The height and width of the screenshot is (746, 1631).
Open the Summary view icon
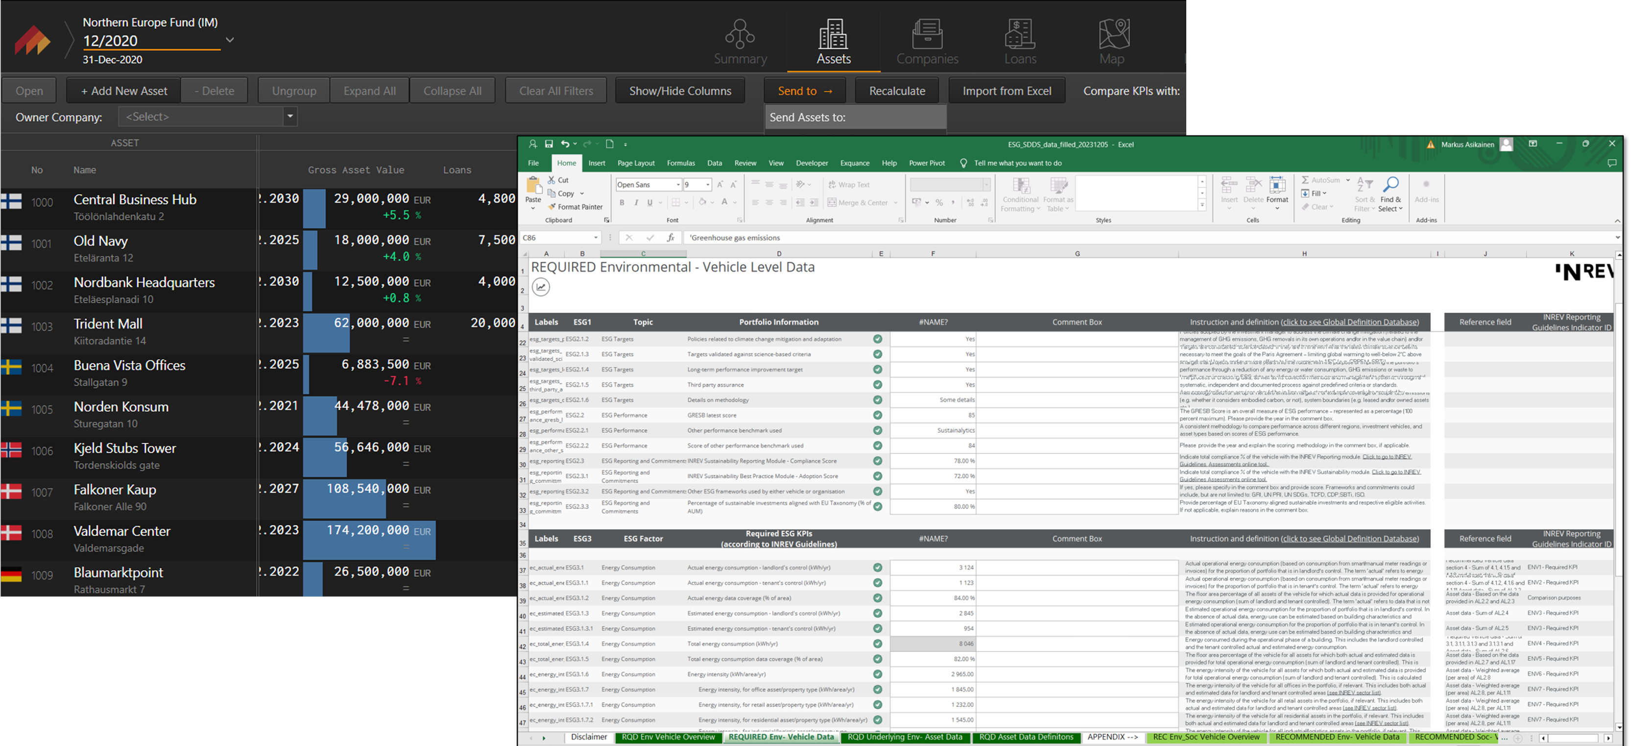click(740, 35)
